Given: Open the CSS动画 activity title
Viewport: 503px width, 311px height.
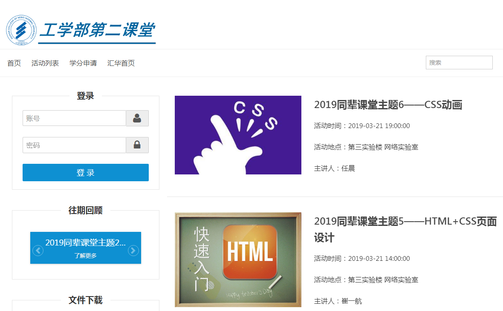Looking at the screenshot, I should (388, 105).
